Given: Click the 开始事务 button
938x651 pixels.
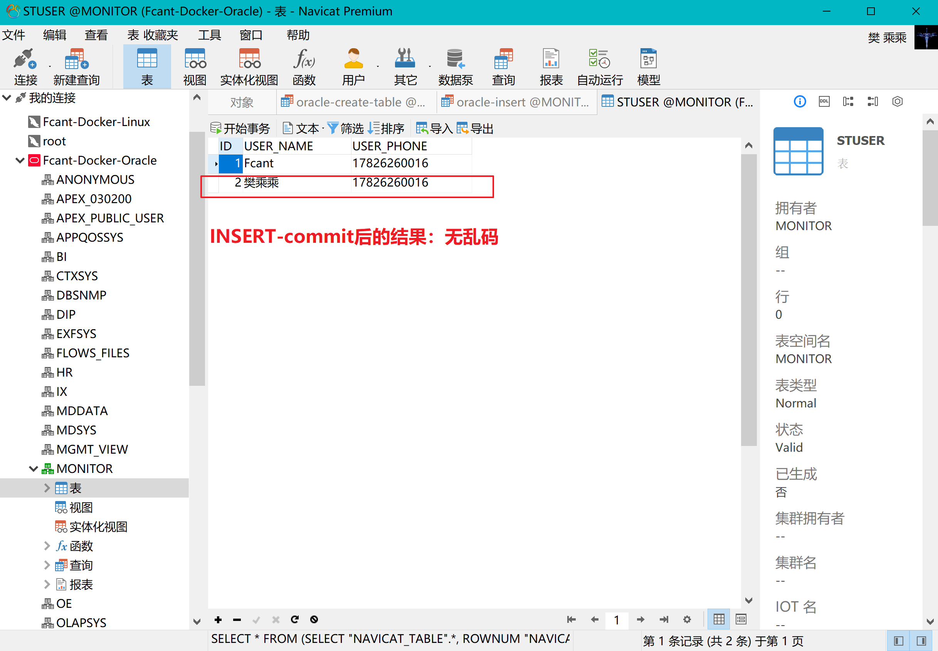Looking at the screenshot, I should pos(240,129).
